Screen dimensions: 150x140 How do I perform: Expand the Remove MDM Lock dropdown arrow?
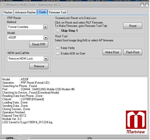coord(46,59)
